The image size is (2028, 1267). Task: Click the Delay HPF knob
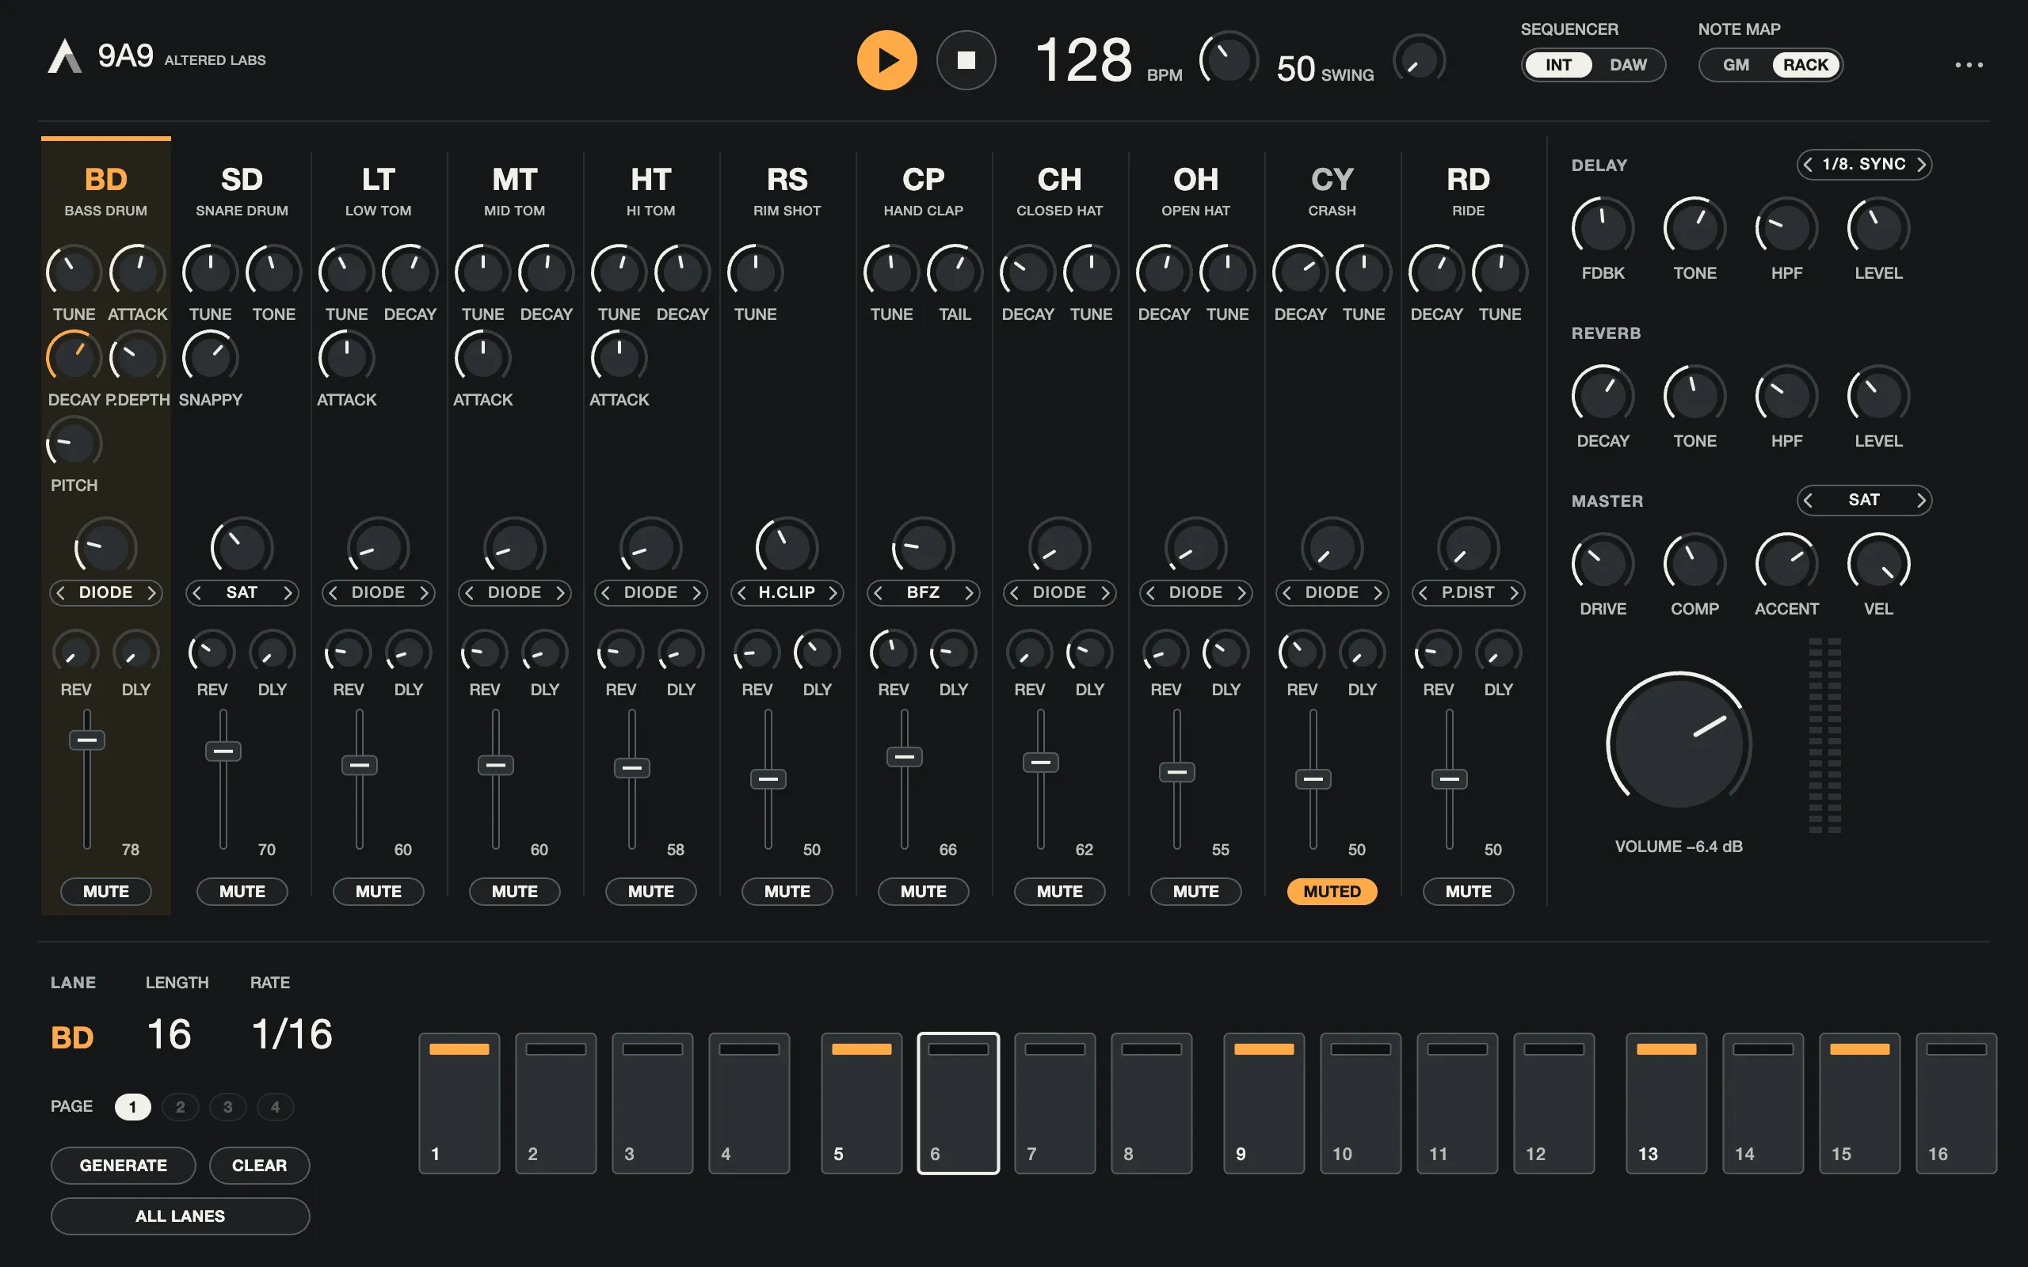click(1786, 228)
